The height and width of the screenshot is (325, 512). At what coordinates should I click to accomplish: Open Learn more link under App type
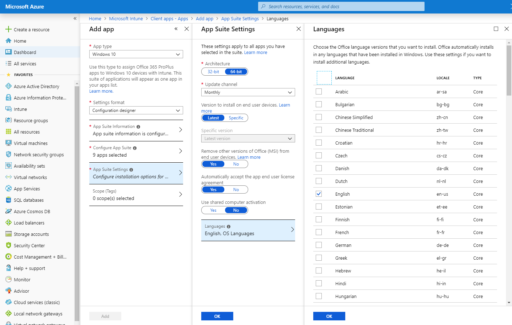101,91
